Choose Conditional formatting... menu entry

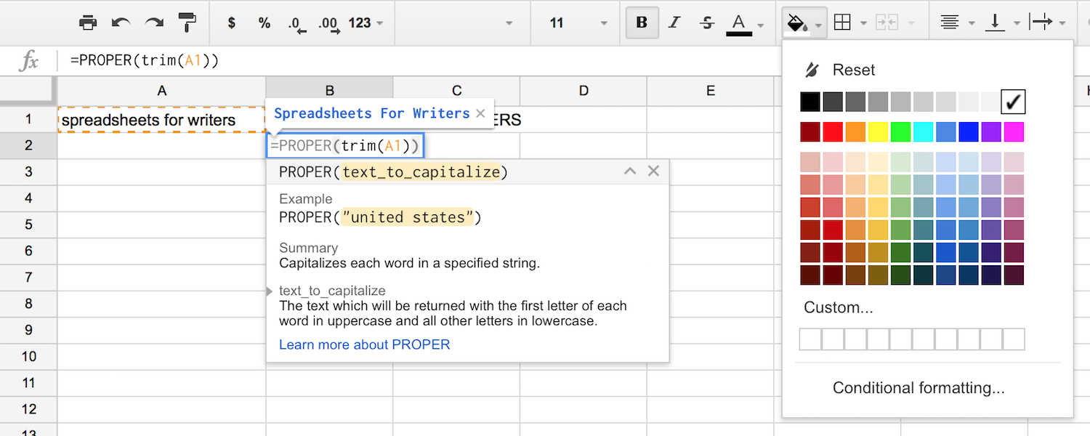pos(919,388)
